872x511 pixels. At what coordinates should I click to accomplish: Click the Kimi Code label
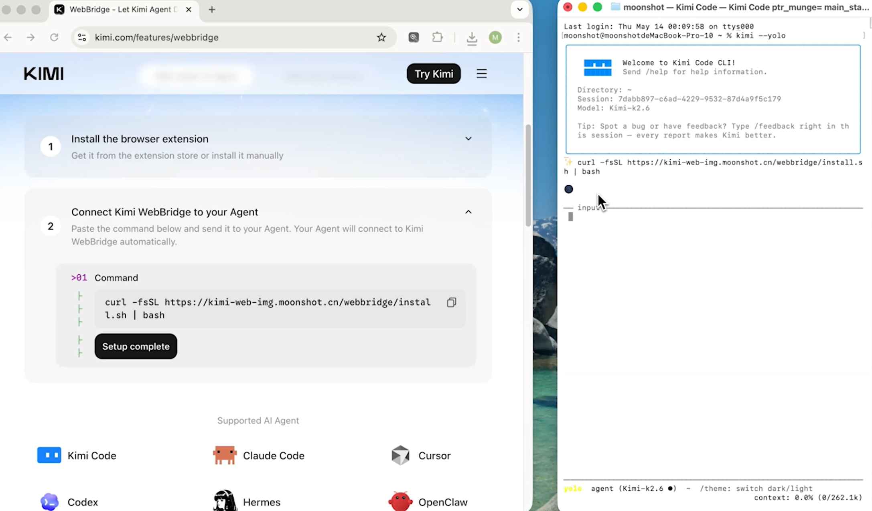92,456
